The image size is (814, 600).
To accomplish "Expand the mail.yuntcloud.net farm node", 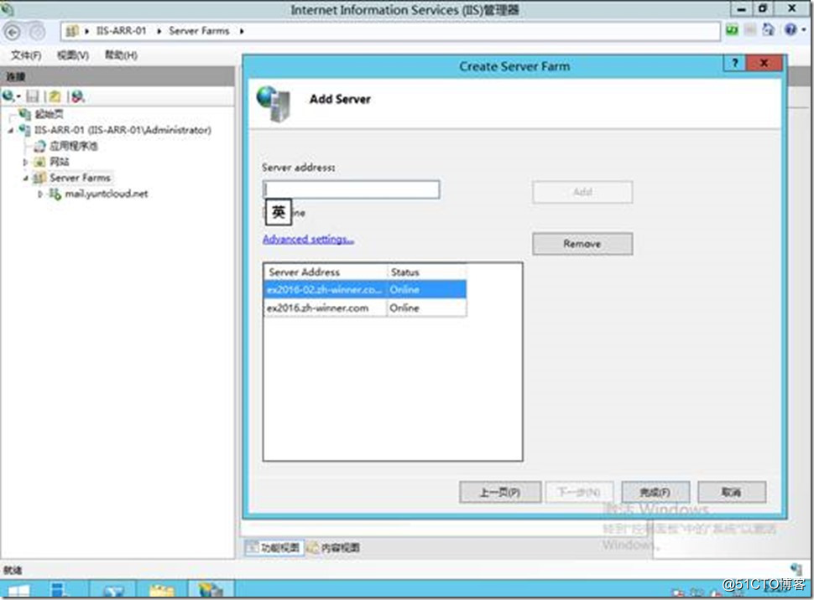I will [40, 194].
